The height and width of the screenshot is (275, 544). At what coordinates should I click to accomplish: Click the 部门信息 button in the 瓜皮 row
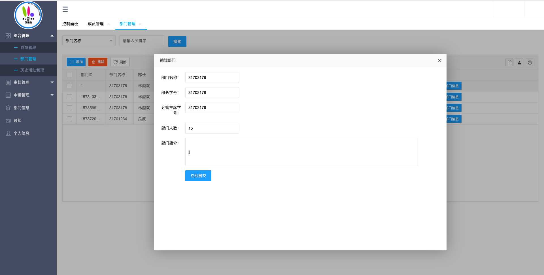click(x=454, y=119)
